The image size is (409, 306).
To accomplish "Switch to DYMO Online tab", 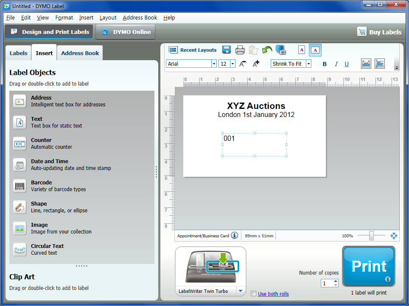I will 126,32.
